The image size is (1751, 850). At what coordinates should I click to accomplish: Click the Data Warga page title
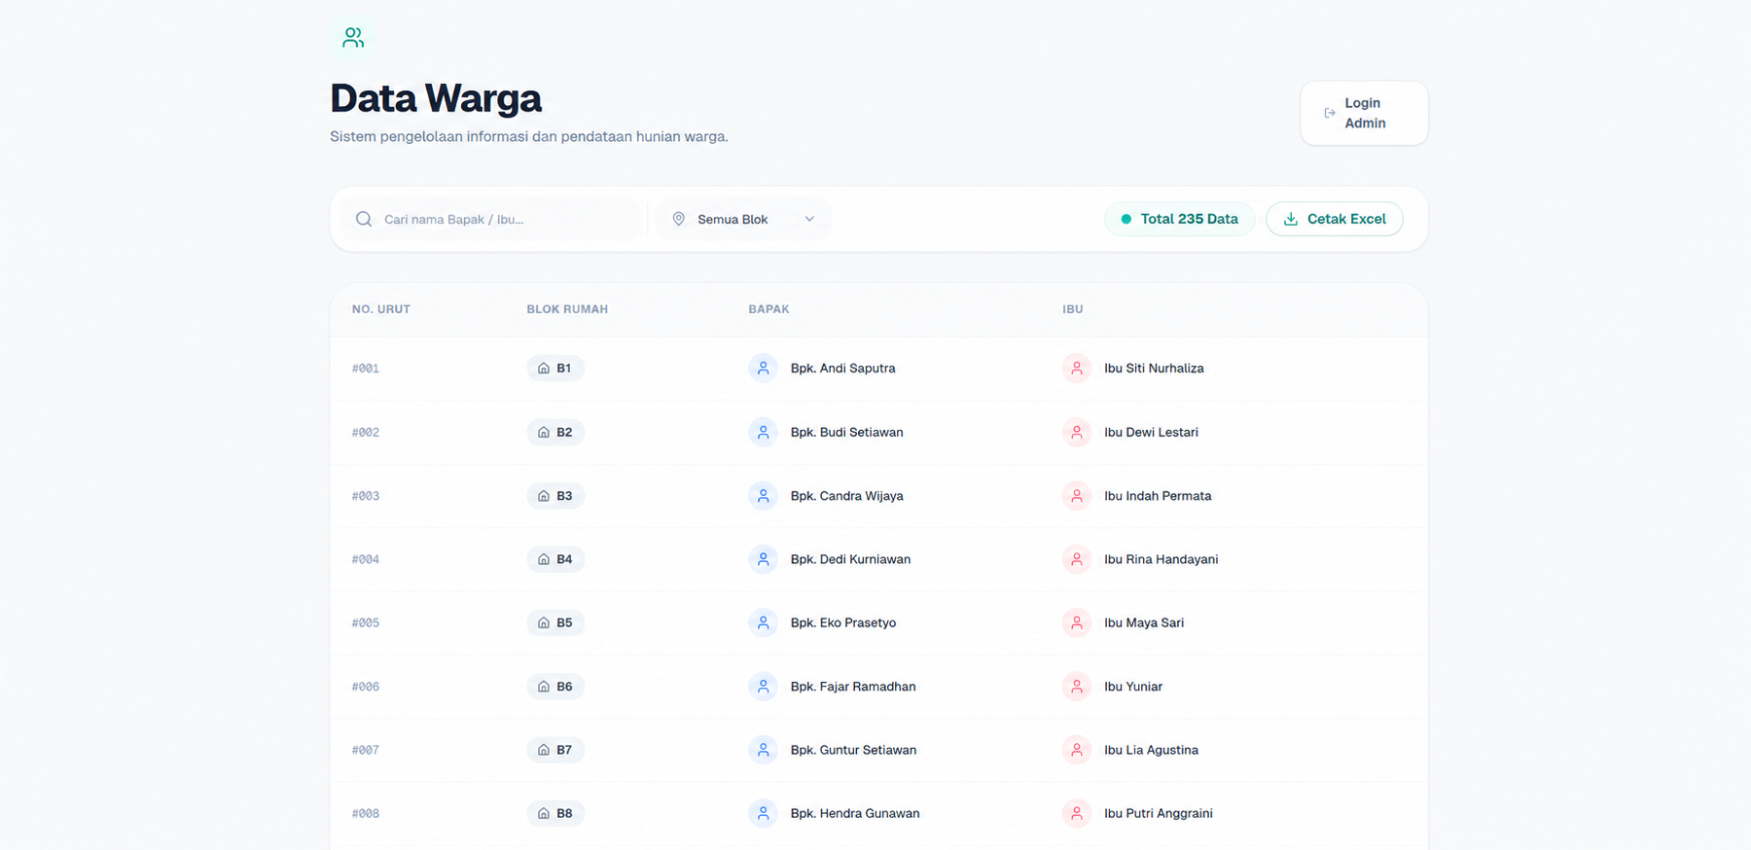pos(436,98)
